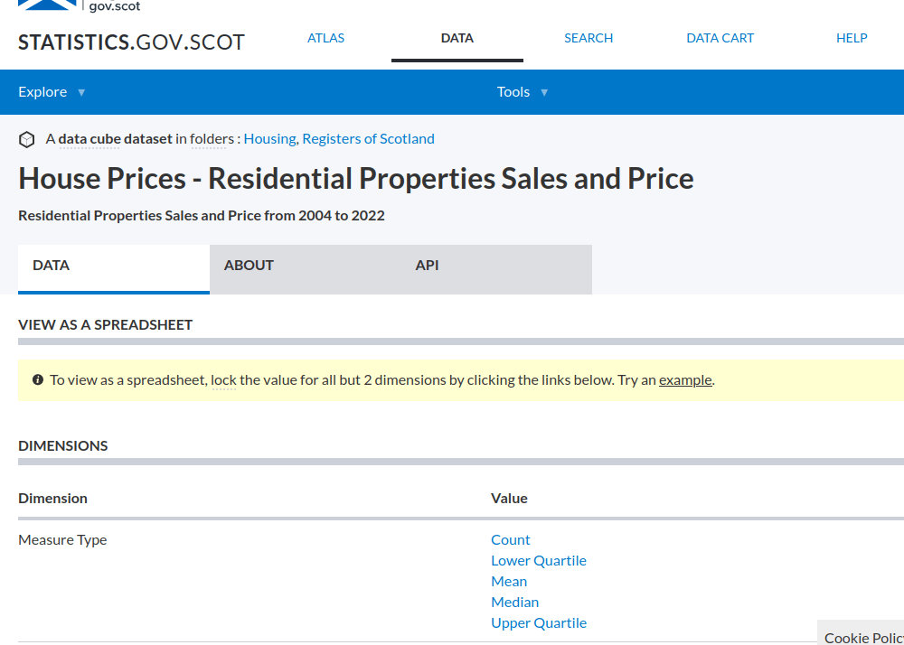Select the Upper Quartile value
904x645 pixels.
tap(539, 622)
